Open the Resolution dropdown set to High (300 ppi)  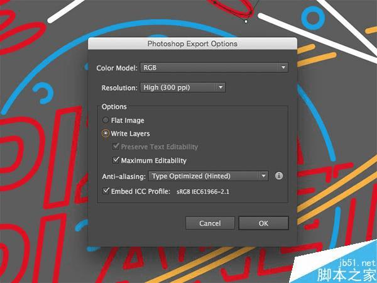[183, 87]
